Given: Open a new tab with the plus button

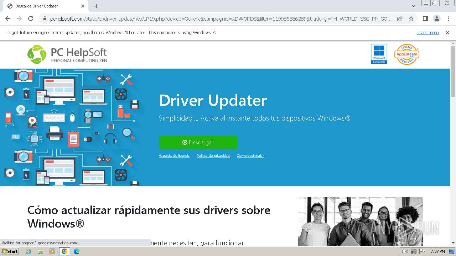Looking at the screenshot, I should click(96, 6).
